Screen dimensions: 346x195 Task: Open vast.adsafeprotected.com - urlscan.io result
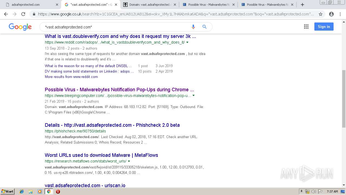85,185
